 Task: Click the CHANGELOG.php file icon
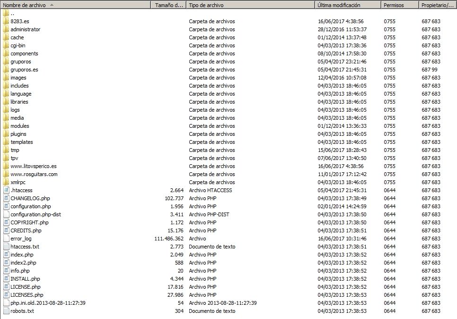[x=6, y=198]
